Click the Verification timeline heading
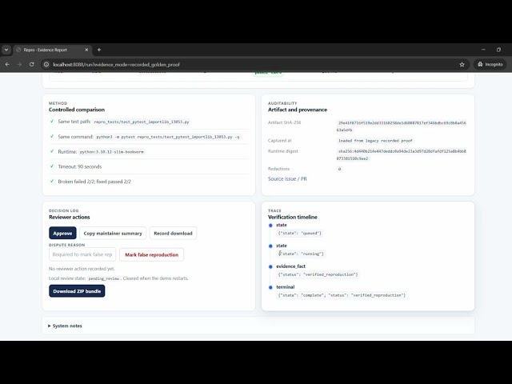 coord(293,217)
